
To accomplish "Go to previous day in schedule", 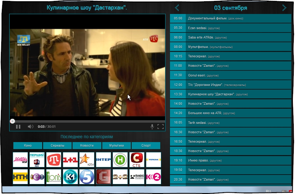I will click(177, 8).
